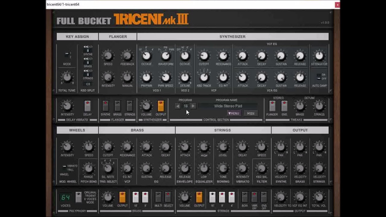Toggle the Strings 4' footage switch

coord(231,197)
